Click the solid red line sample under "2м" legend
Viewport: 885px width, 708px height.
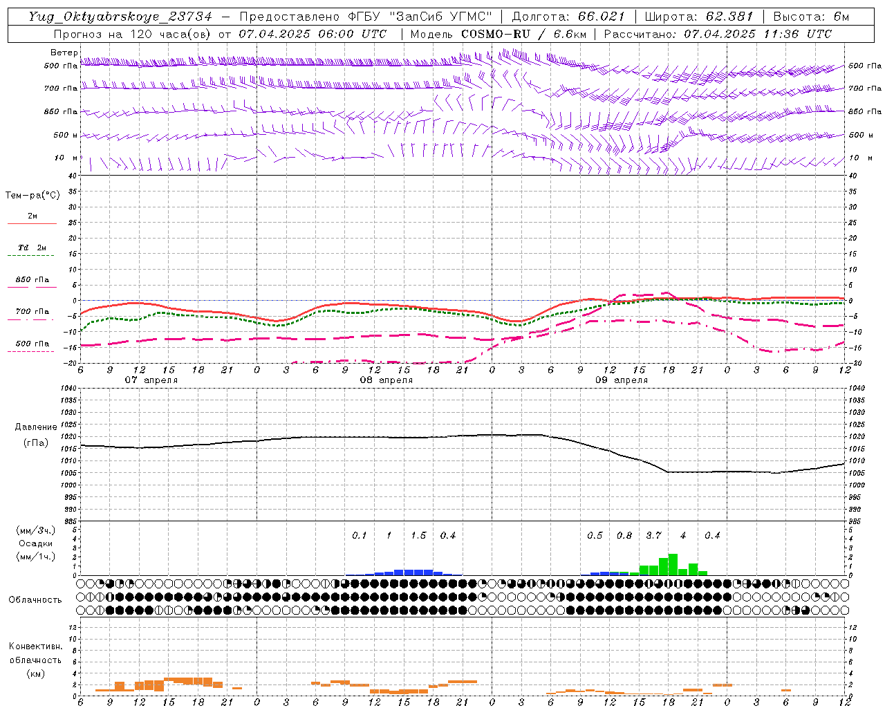pos(32,224)
